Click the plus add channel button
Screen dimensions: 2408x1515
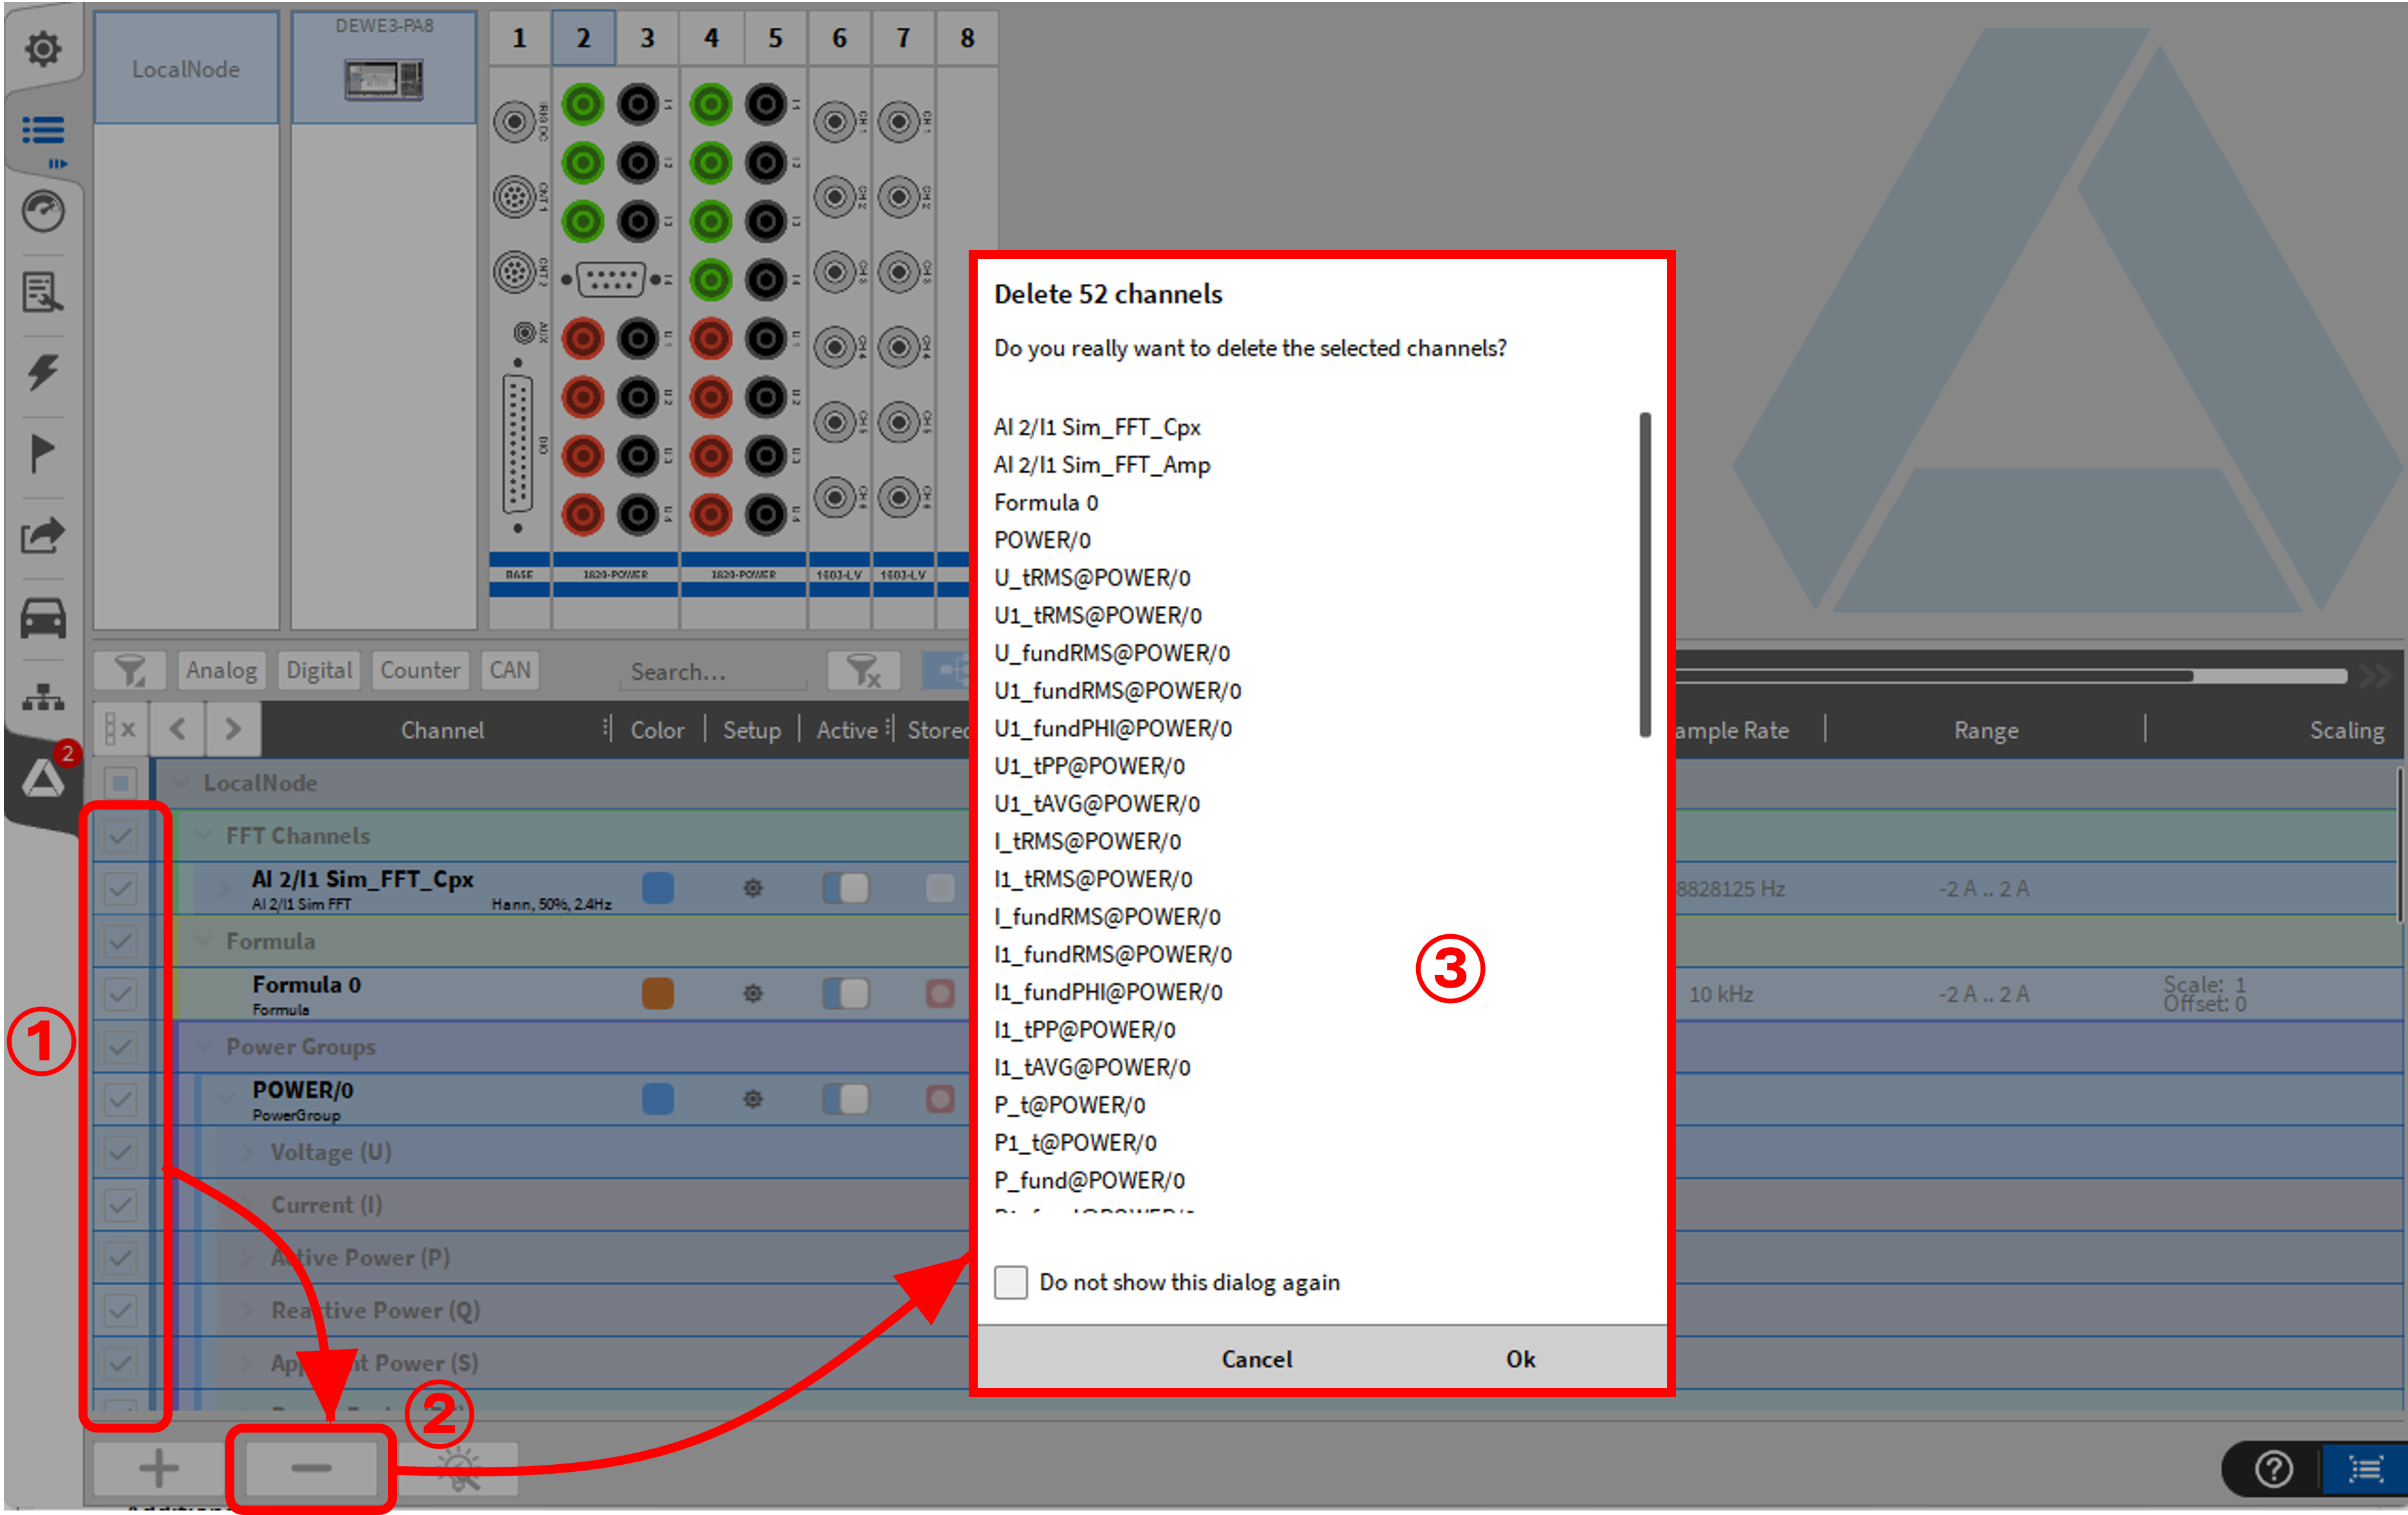pyautogui.click(x=158, y=1467)
